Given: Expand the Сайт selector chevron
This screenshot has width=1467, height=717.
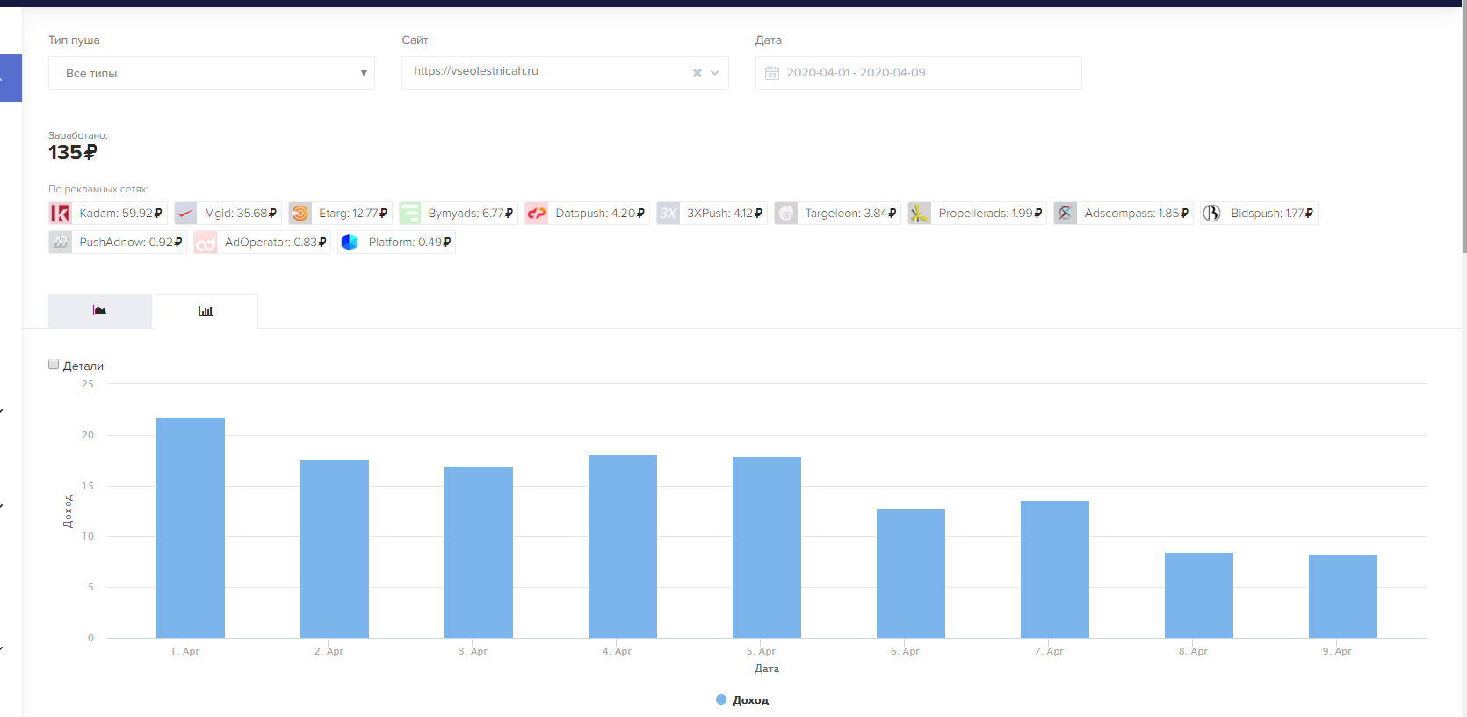Looking at the screenshot, I should pyautogui.click(x=715, y=73).
